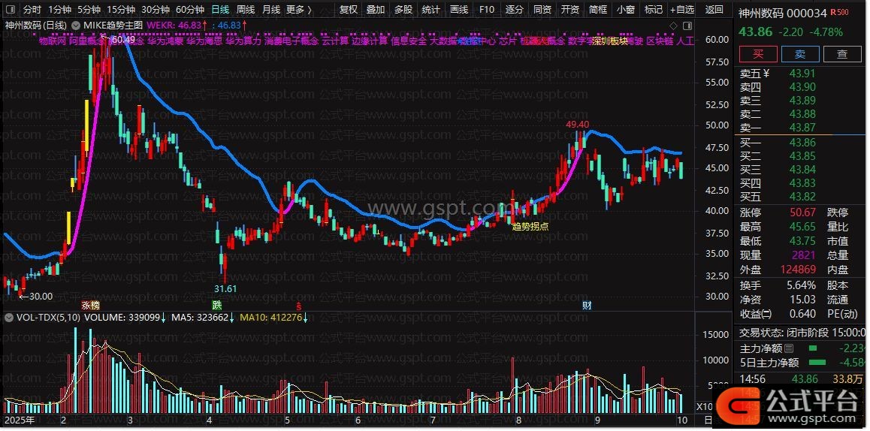870x431 pixels.
Task: Open the F10 company info tab
Action: pyautogui.click(x=487, y=10)
